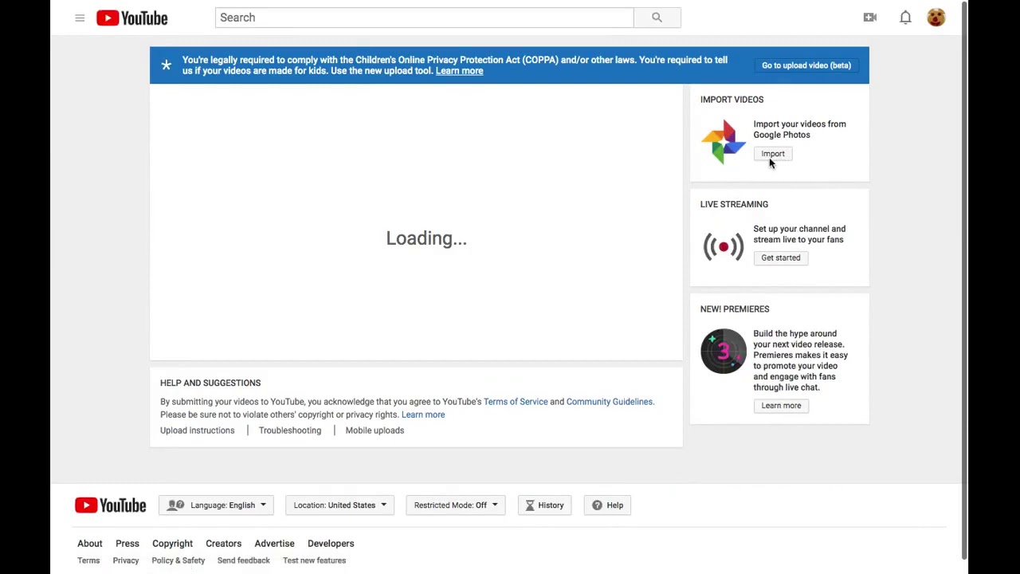1020x574 pixels.
Task: Open the Privacy footer link
Action: tap(126, 560)
